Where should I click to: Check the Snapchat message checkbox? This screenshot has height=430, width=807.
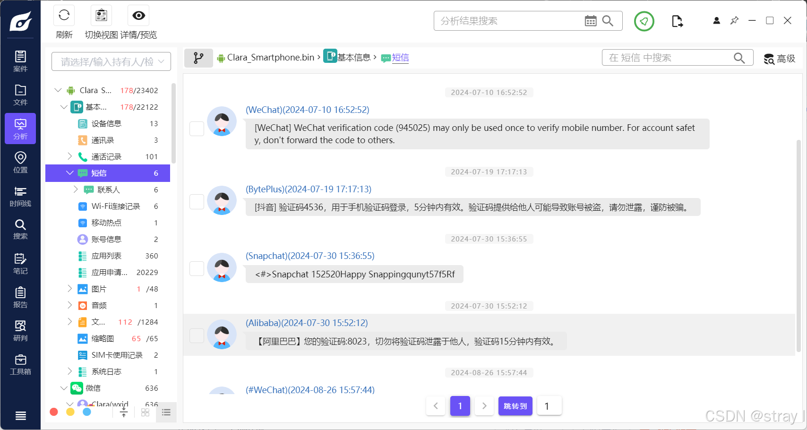pyautogui.click(x=197, y=268)
